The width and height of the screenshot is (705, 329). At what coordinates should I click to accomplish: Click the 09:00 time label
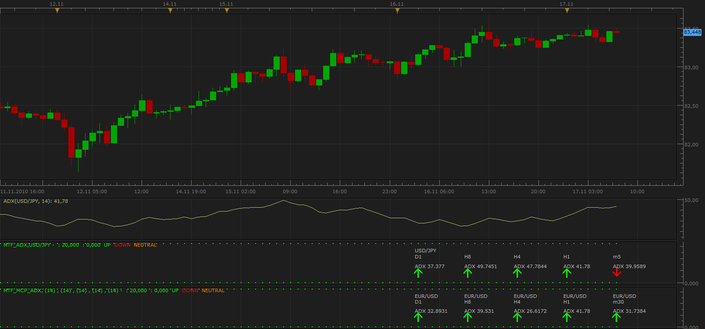290,191
